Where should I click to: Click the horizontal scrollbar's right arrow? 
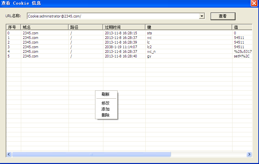pos(249,154)
